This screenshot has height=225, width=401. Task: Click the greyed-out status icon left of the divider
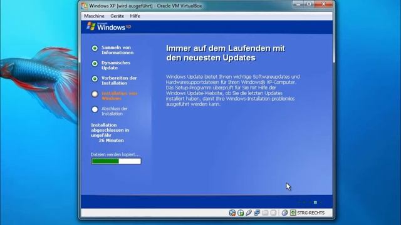[x=273, y=212]
